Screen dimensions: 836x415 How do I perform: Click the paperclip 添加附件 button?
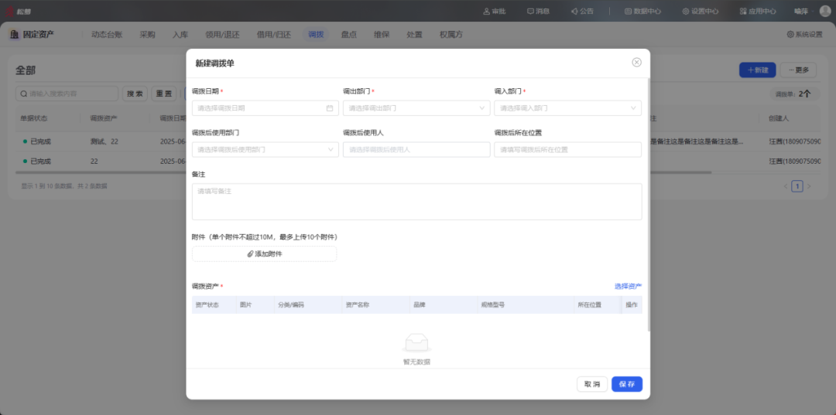point(264,253)
